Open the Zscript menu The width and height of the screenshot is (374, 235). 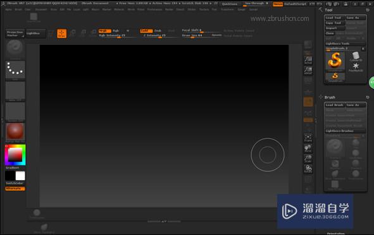pos(253,9)
